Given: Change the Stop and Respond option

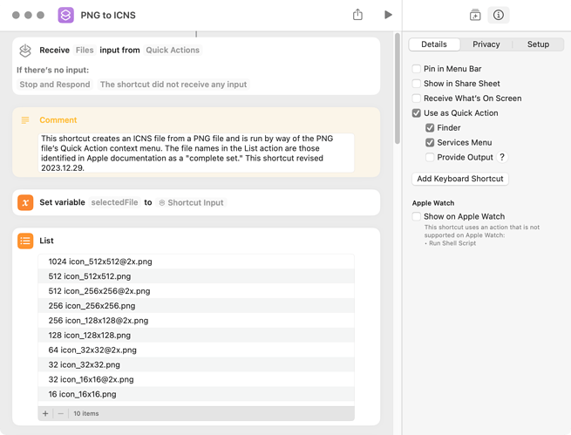Looking at the screenshot, I should [55, 85].
